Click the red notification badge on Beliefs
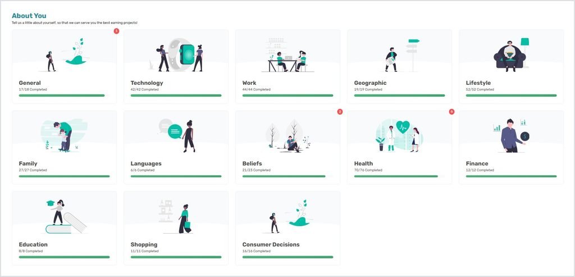 pyautogui.click(x=340, y=112)
